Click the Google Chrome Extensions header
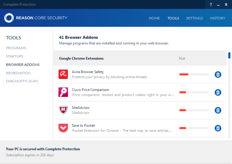Screen dimensions: 232x164 81,59
